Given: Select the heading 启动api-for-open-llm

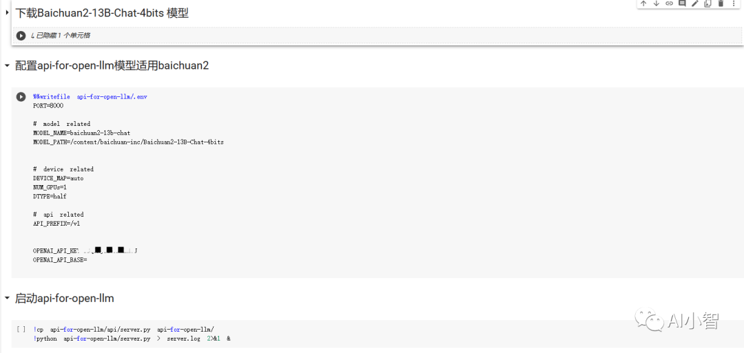Looking at the screenshot, I should (x=65, y=299).
